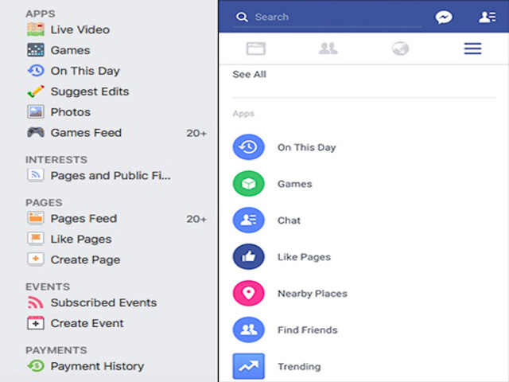Tap the Trending arrow icon
The height and width of the screenshot is (382, 509).
[249, 366]
